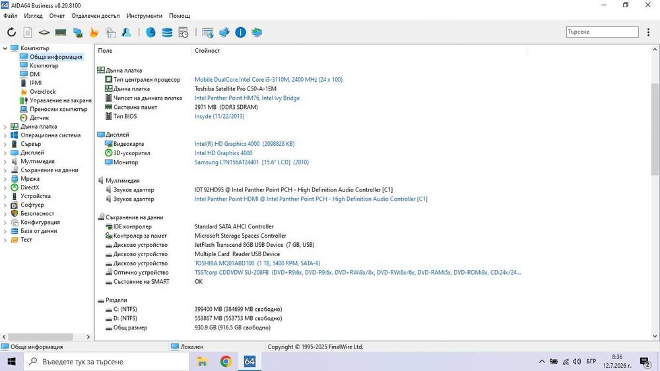
Task: Expand the Съхранение на данни tree node
Action: pos(5,170)
